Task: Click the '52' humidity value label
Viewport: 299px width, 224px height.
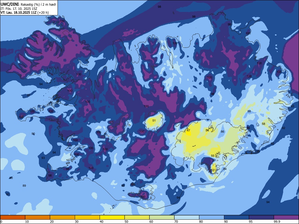Action: [x=213, y=170]
